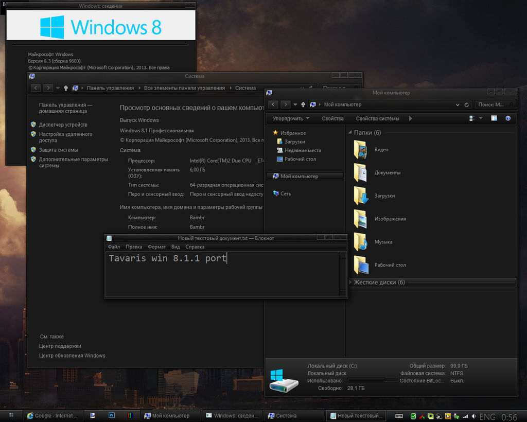The image size is (527, 422).
Task: Open the Упорядочить dropdown
Action: pos(291,118)
